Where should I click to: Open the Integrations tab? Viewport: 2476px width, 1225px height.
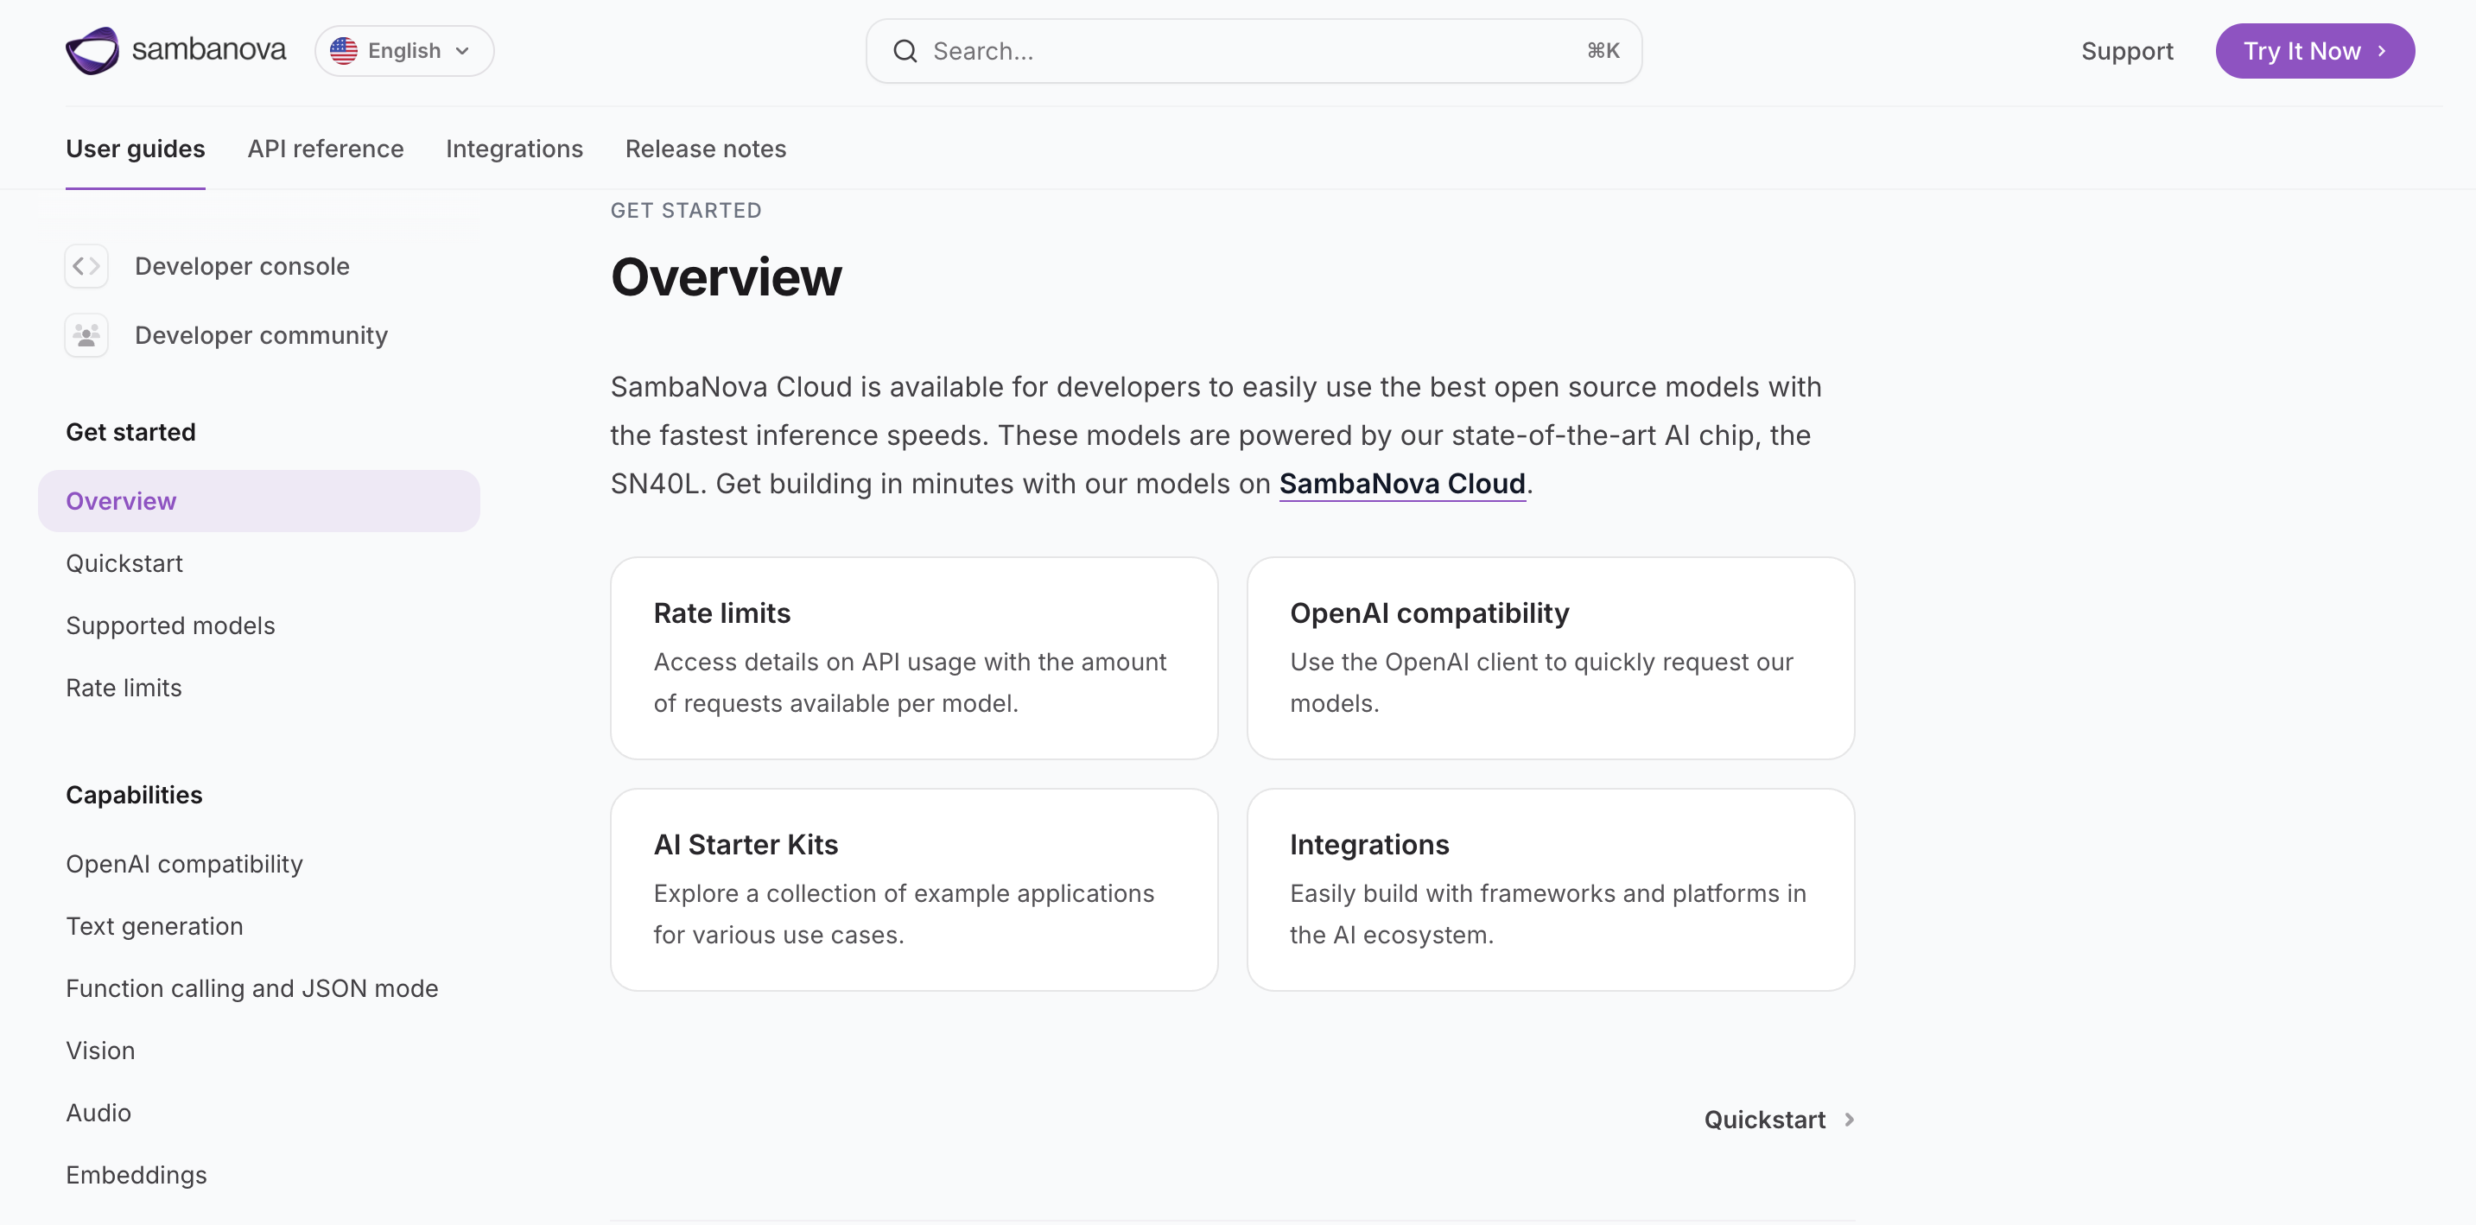(514, 149)
